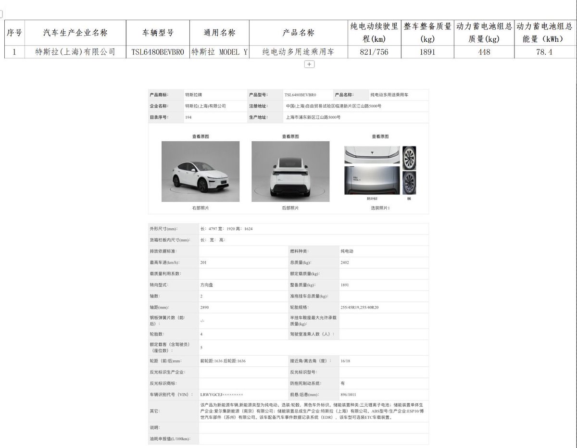This screenshot has height=448, width=577.
Task: Select the 车辆型号 column header
Action: point(158,33)
